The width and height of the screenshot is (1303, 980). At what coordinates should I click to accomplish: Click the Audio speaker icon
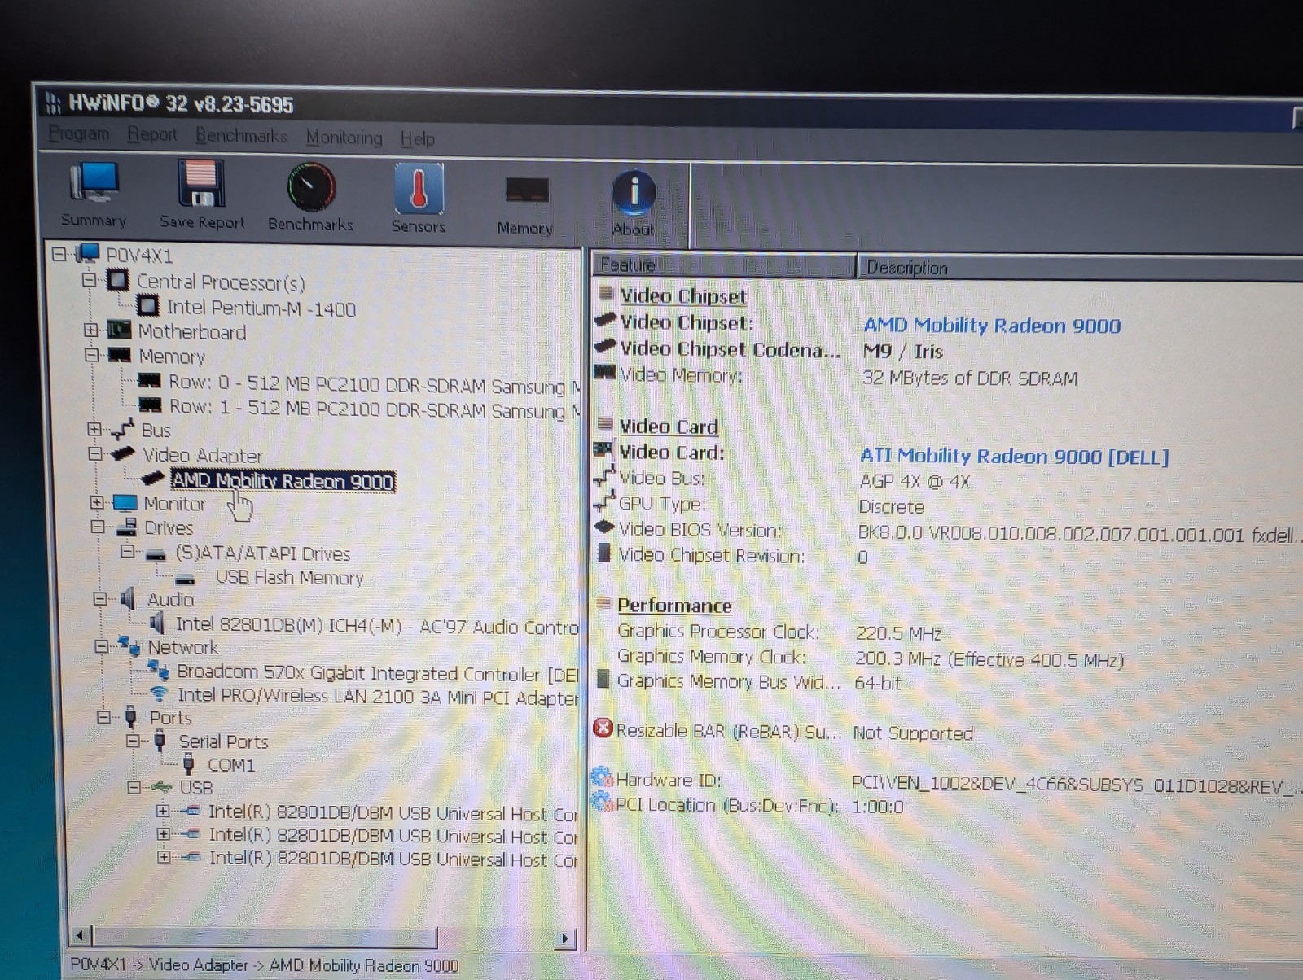[128, 599]
